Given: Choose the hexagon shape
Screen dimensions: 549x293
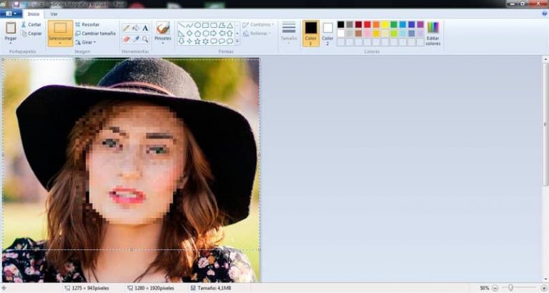Looking at the screenshot, I should 206,34.
